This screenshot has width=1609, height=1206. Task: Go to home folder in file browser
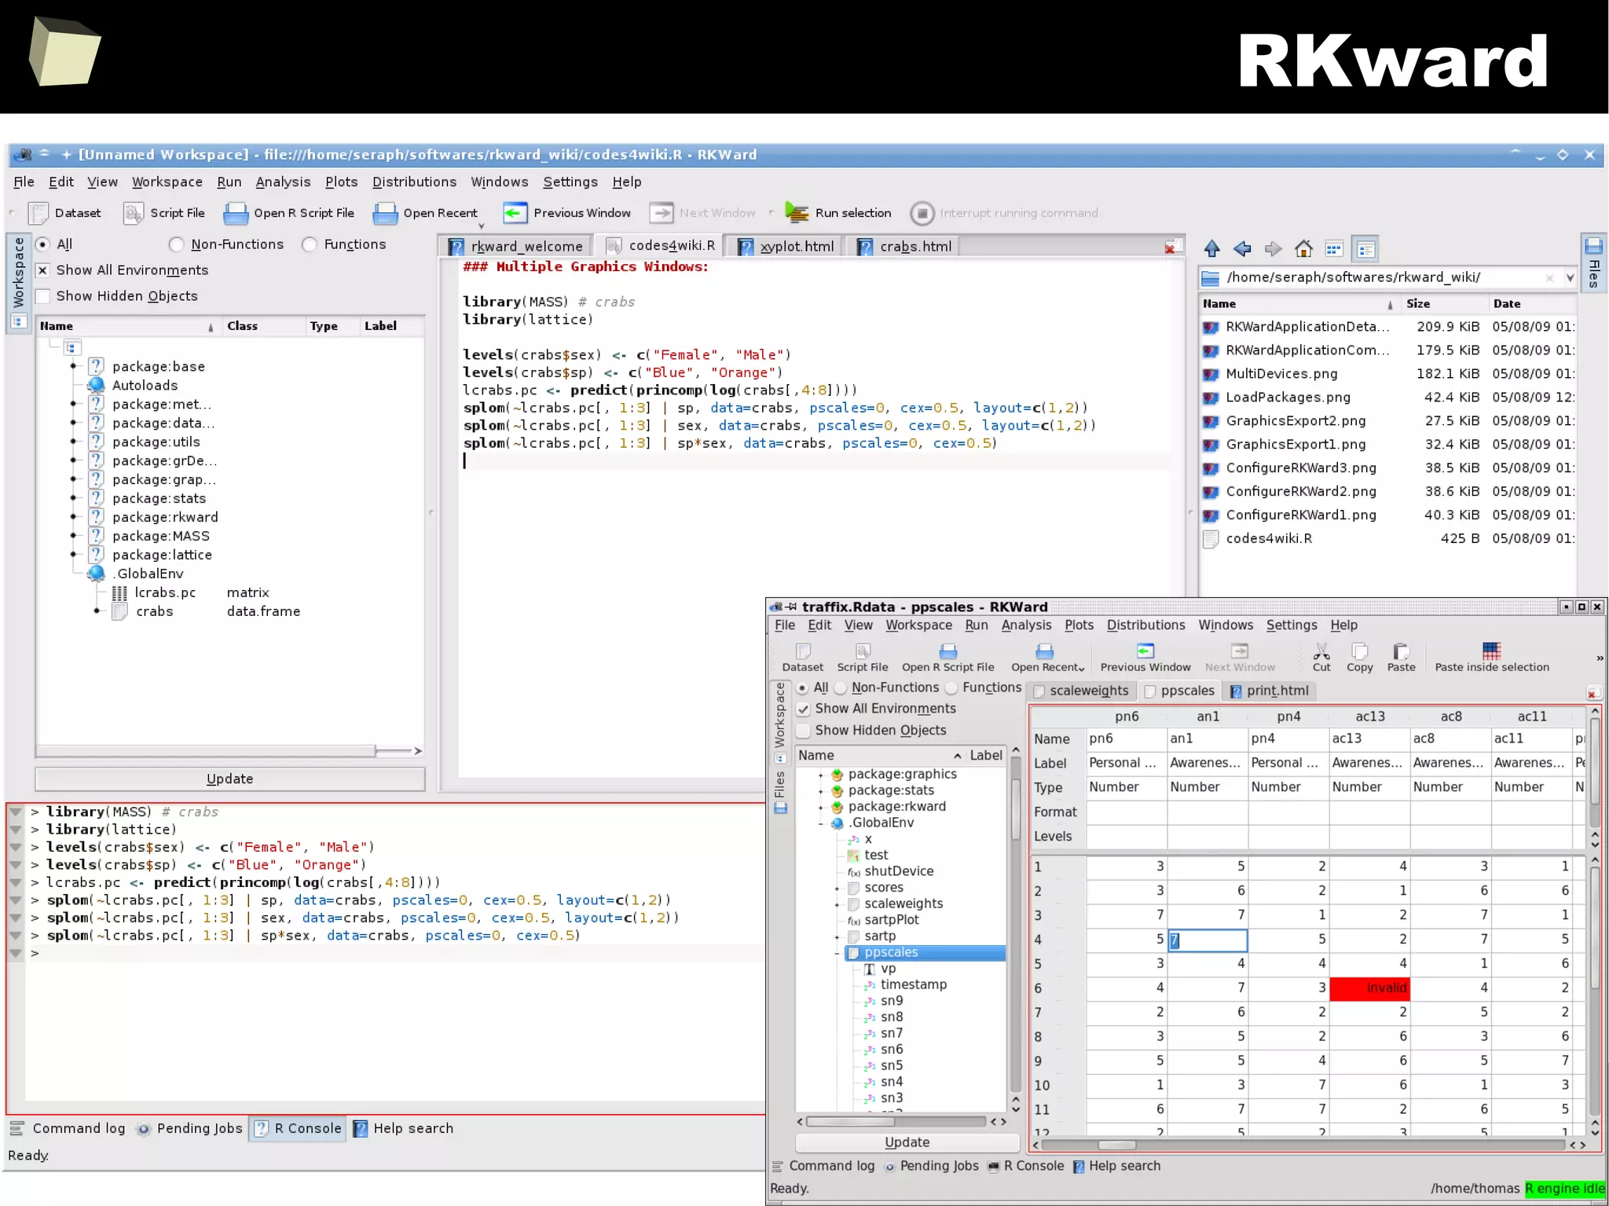[x=1303, y=249]
